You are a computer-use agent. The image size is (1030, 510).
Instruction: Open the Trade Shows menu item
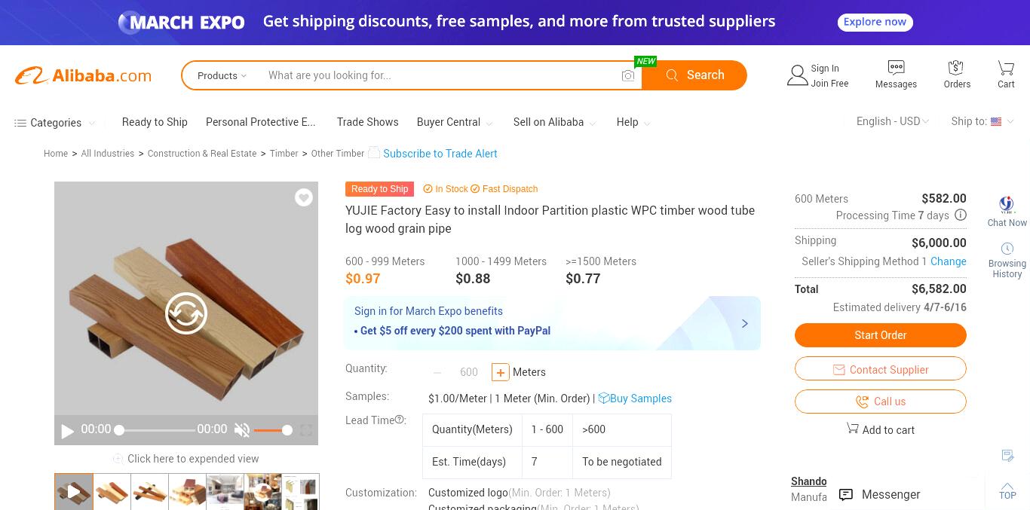(367, 122)
